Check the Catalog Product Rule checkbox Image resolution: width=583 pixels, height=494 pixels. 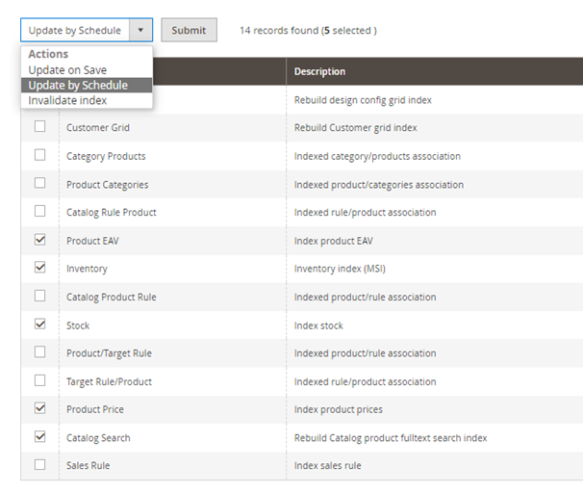[39, 296]
